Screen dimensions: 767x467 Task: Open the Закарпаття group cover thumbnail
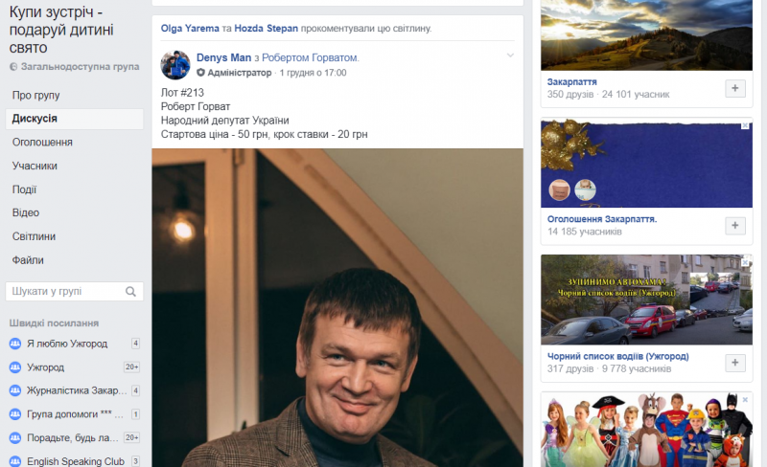pyautogui.click(x=646, y=35)
